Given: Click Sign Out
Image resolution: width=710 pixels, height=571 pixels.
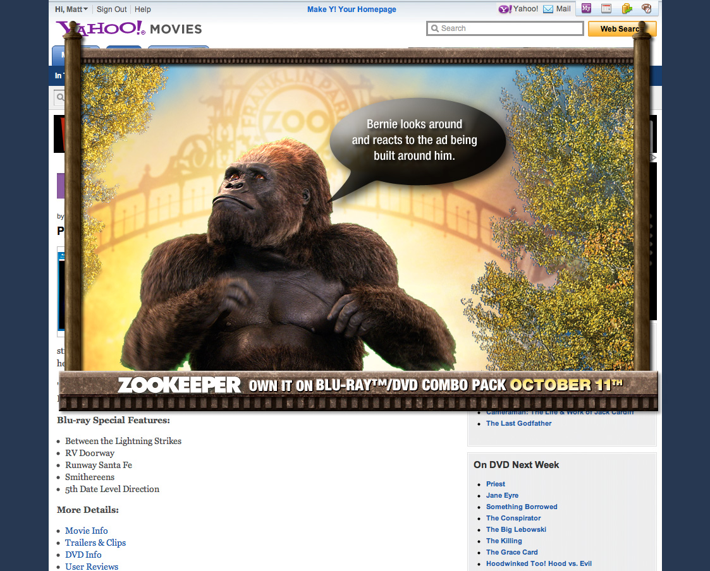Looking at the screenshot, I should (111, 9).
